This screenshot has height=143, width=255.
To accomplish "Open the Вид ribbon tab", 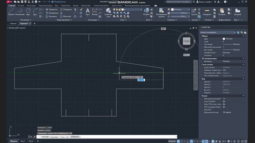I will pyautogui.click(x=56, y=6).
